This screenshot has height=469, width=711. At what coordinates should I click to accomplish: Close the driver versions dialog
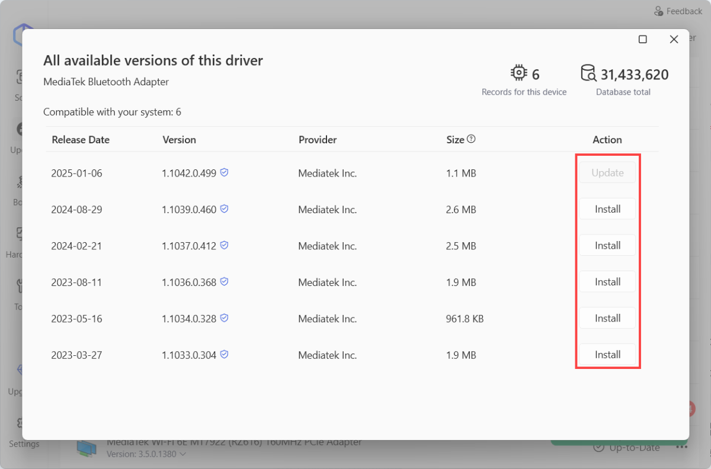tap(674, 39)
